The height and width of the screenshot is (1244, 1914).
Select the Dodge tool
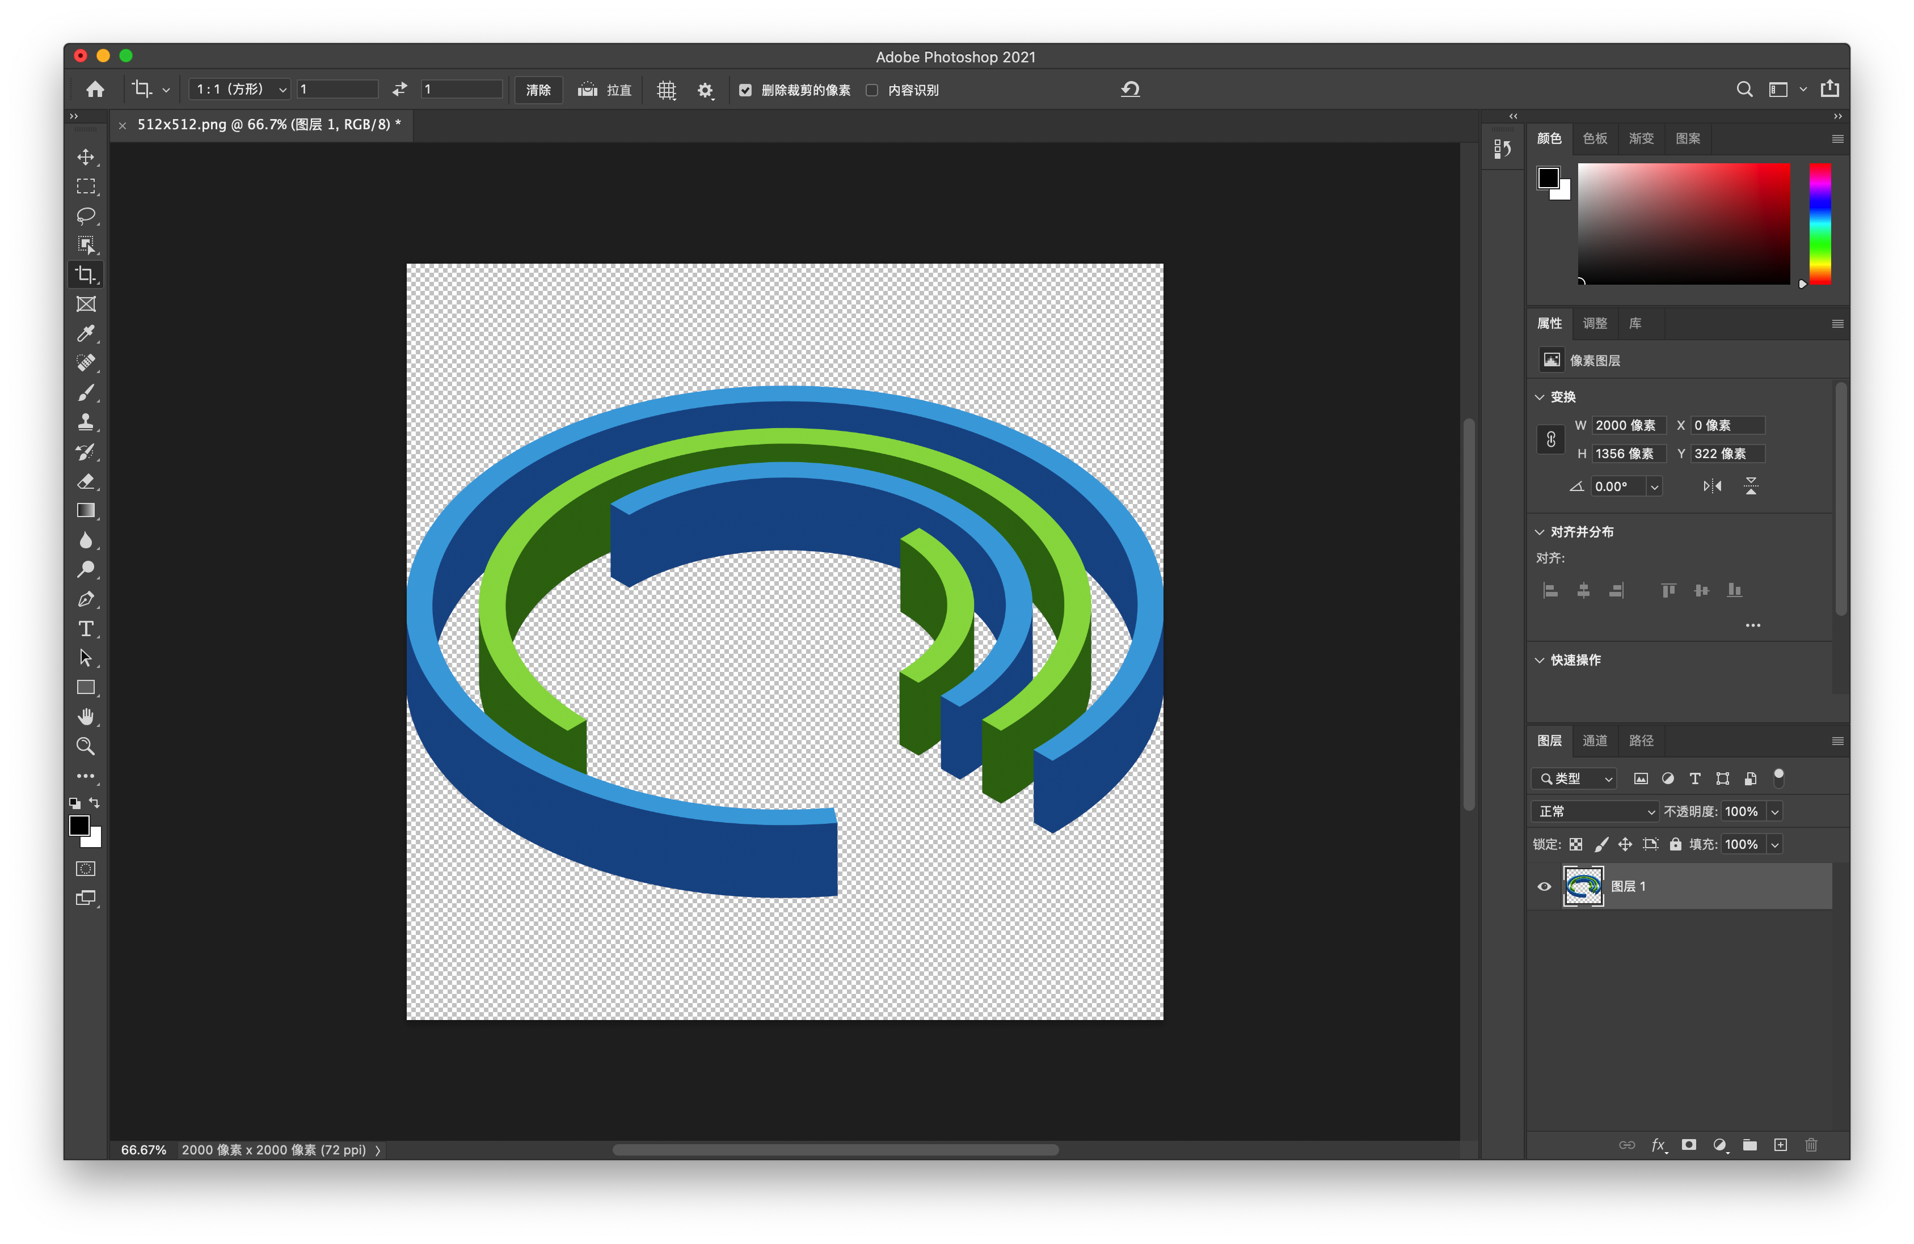(x=86, y=569)
